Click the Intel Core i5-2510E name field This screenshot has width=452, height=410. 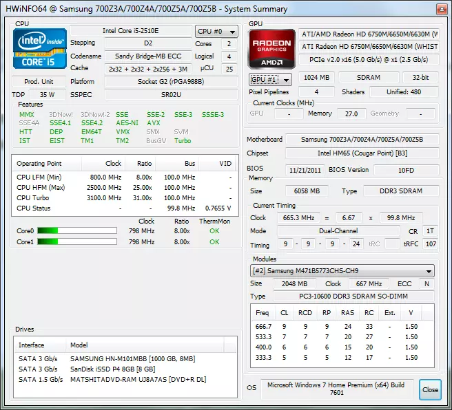click(x=132, y=31)
